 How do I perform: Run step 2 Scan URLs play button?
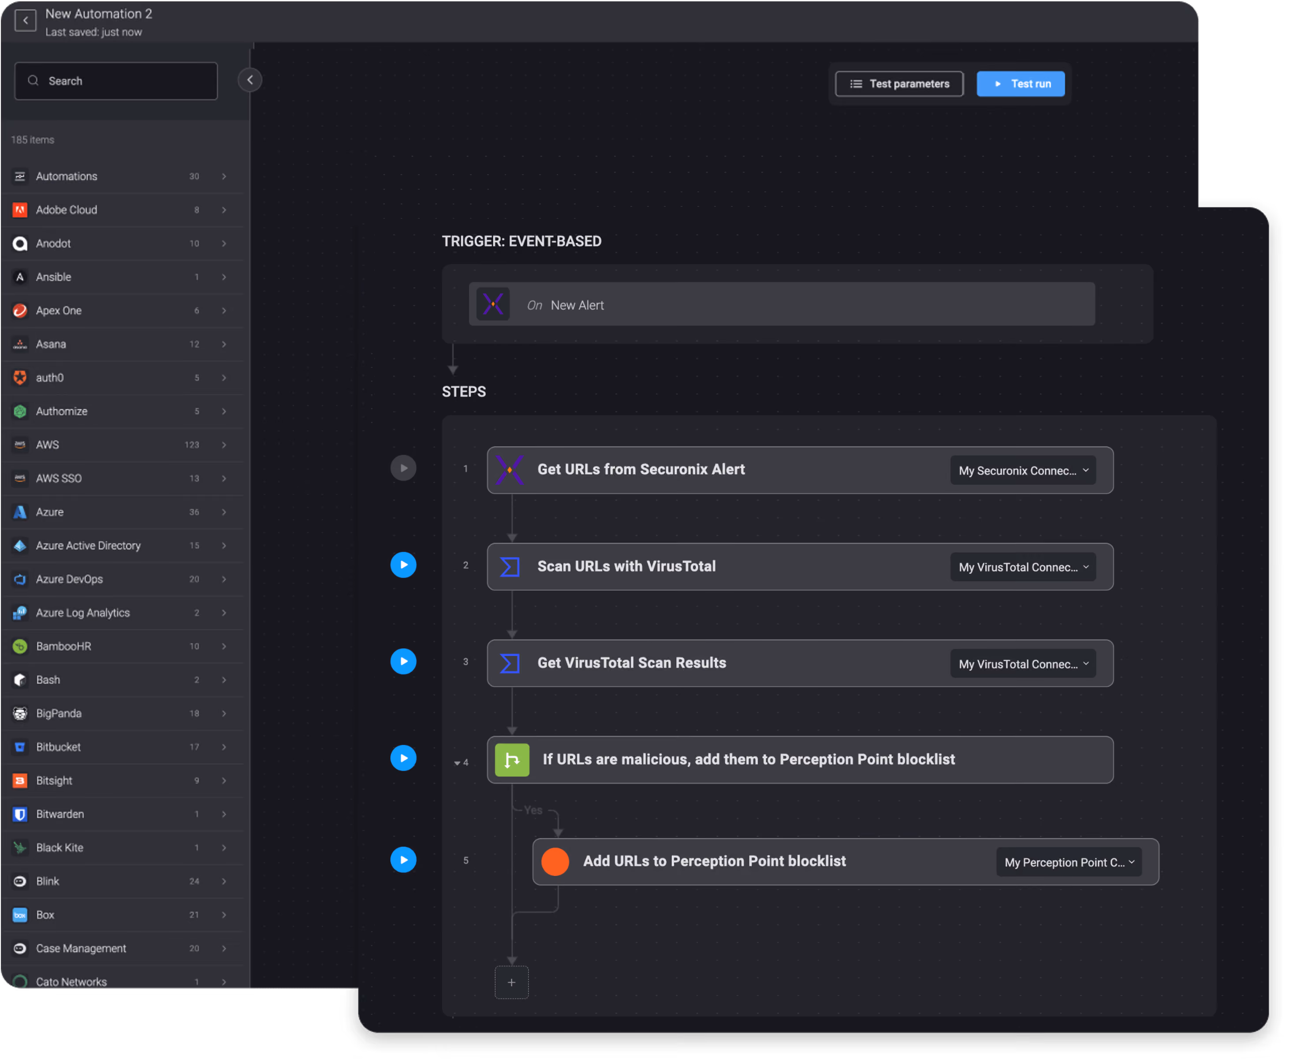pos(404,565)
